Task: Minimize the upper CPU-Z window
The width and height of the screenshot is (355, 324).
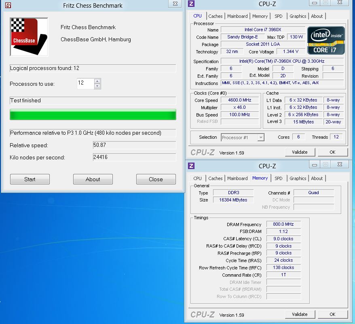Action: tap(315, 3)
